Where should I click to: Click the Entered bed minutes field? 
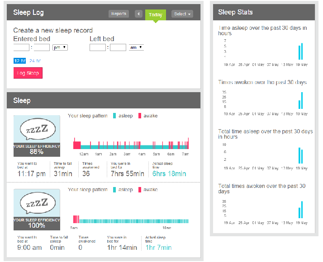[42, 47]
